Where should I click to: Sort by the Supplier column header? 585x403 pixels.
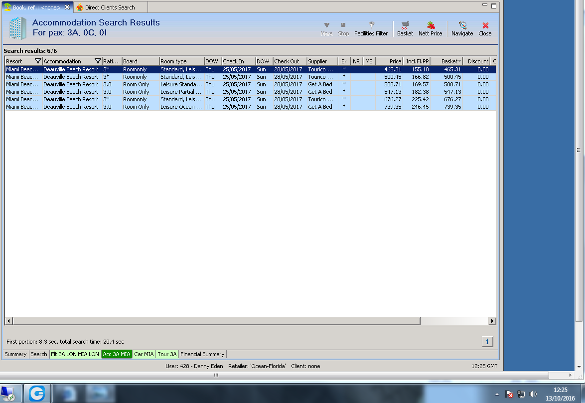point(322,61)
